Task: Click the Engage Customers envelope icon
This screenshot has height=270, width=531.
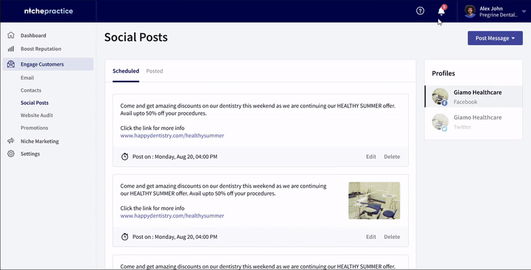Action: tap(11, 64)
